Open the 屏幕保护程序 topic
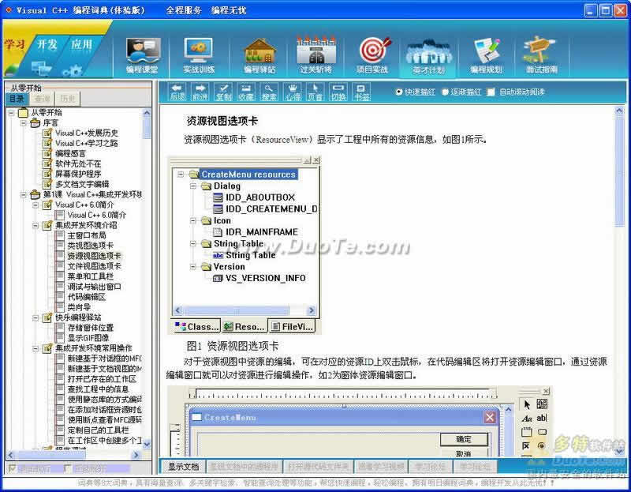Image resolution: width=631 pixels, height=492 pixels. 78,174
